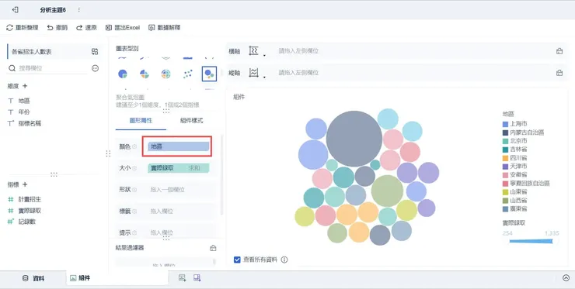575x289 pixels.
Task: Click the 重新整理 refresh button
Action: pos(23,27)
